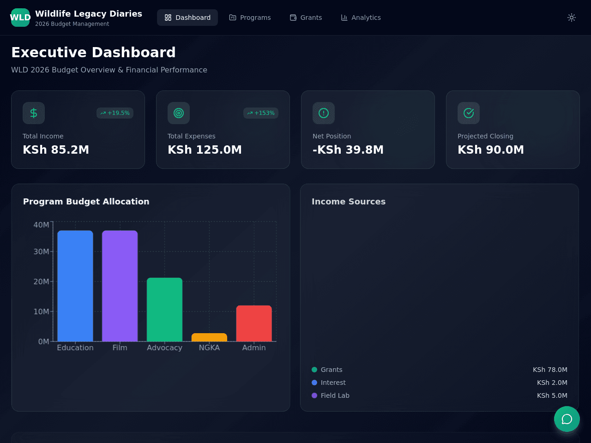This screenshot has height=443, width=591.
Task: Click the +19.5% trend badge
Action: point(115,113)
